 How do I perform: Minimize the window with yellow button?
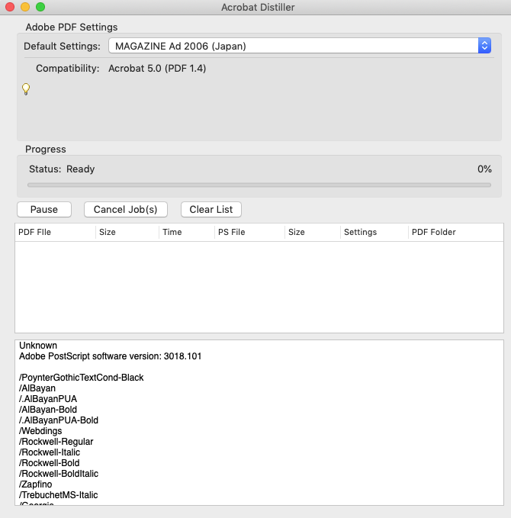coord(25,7)
